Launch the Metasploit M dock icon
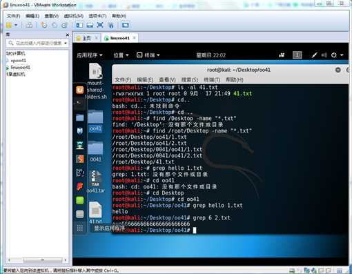 click(80, 131)
